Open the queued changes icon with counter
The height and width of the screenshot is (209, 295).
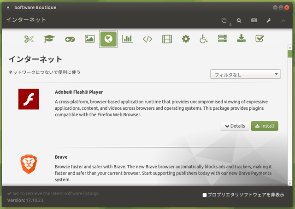(x=224, y=20)
